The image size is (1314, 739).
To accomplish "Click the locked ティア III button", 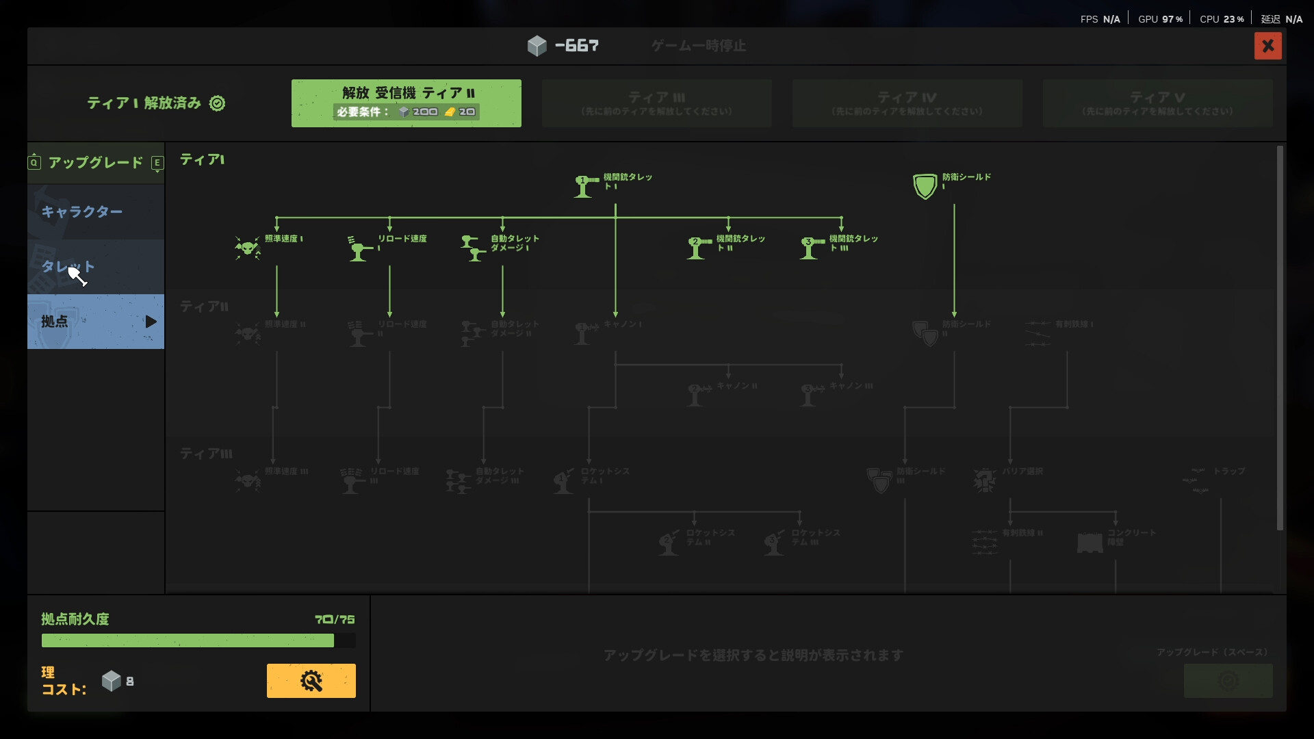I will click(x=657, y=103).
